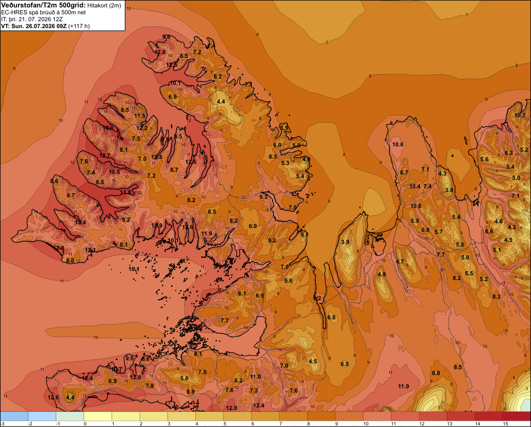
Task: Pick legend swatch between 5 and 6
Action: (x=237, y=416)
